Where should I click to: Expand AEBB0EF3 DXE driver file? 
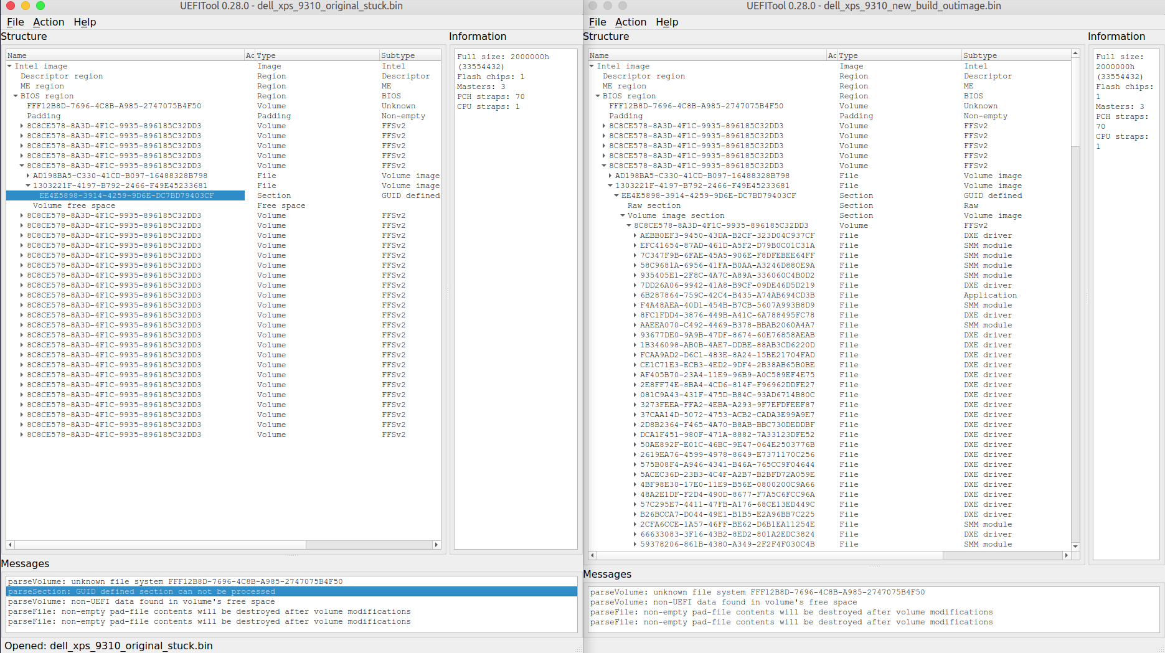[x=635, y=235]
